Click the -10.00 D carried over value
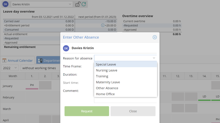 (111, 21)
